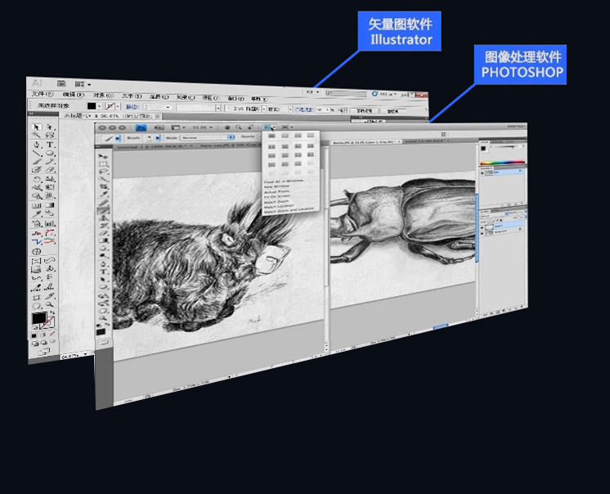This screenshot has height=494, width=610.
Task: Select Photoshop's Rectangular Marquee tool
Action: click(x=103, y=164)
